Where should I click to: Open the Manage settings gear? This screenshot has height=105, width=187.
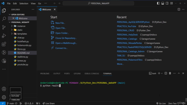[x=4, y=97]
